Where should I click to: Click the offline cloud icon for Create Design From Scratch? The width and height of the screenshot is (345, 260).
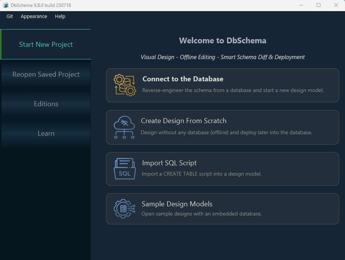click(x=124, y=127)
